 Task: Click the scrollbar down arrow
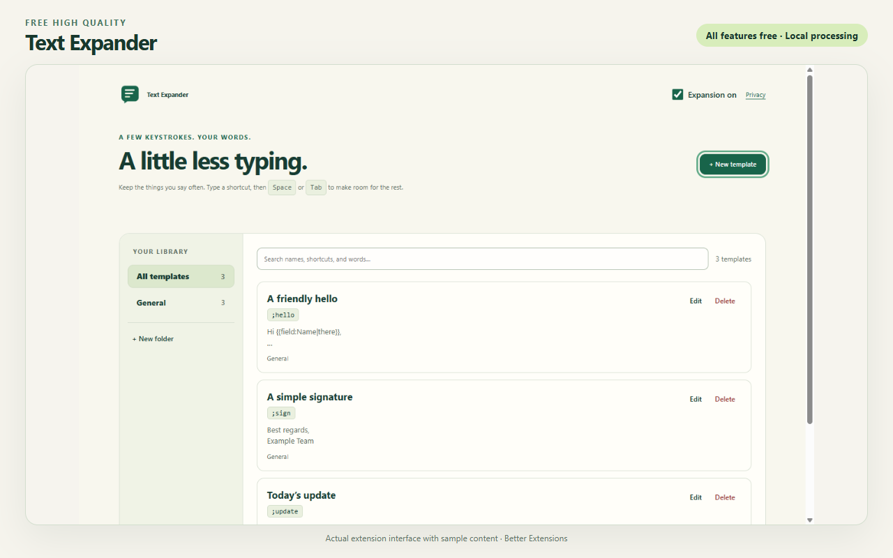810,520
